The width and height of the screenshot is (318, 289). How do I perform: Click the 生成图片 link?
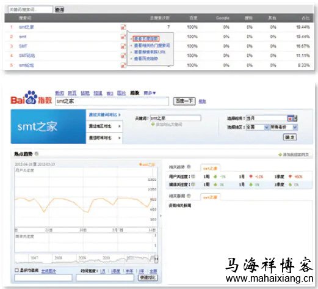click(x=49, y=271)
